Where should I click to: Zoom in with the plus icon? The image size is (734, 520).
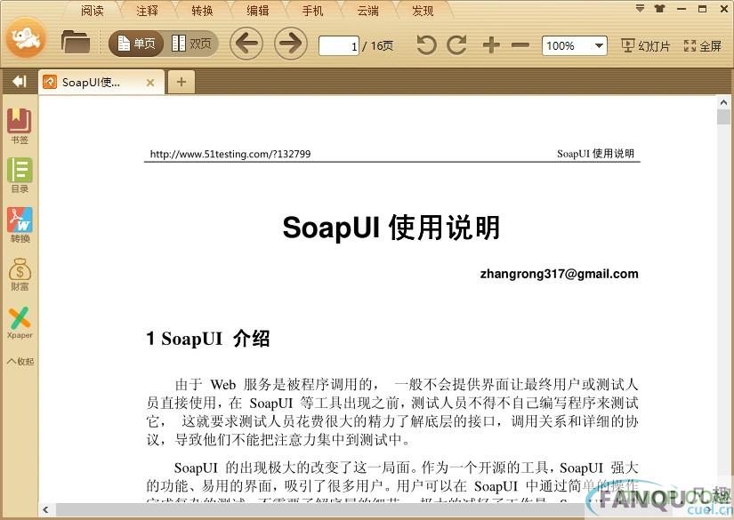[x=491, y=45]
